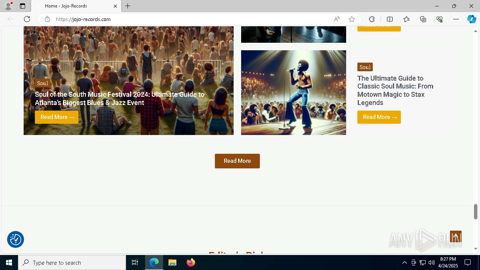Screen dimensions: 480x270
Task: Open network status tray icon
Action: pos(423,262)
